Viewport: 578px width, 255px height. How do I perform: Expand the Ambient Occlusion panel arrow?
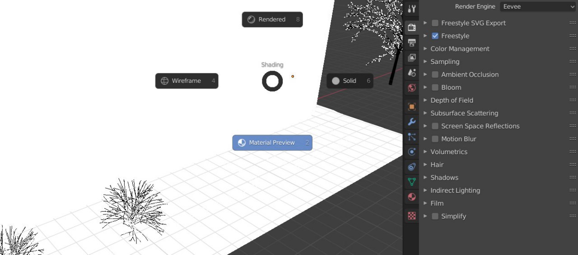pos(425,74)
